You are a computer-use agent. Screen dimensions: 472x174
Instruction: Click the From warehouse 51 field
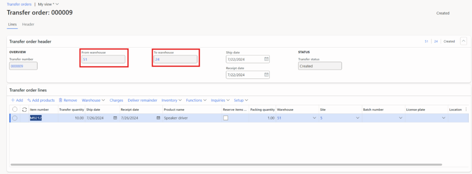103,60
